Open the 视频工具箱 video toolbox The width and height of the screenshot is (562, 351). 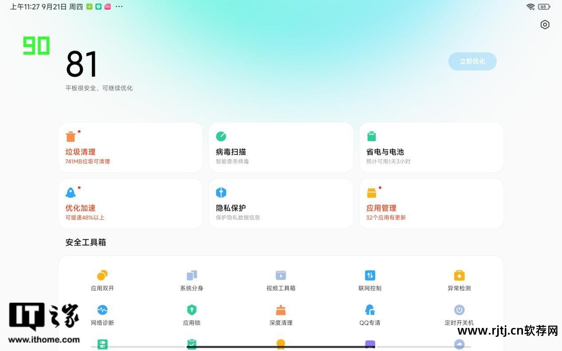coord(281,280)
